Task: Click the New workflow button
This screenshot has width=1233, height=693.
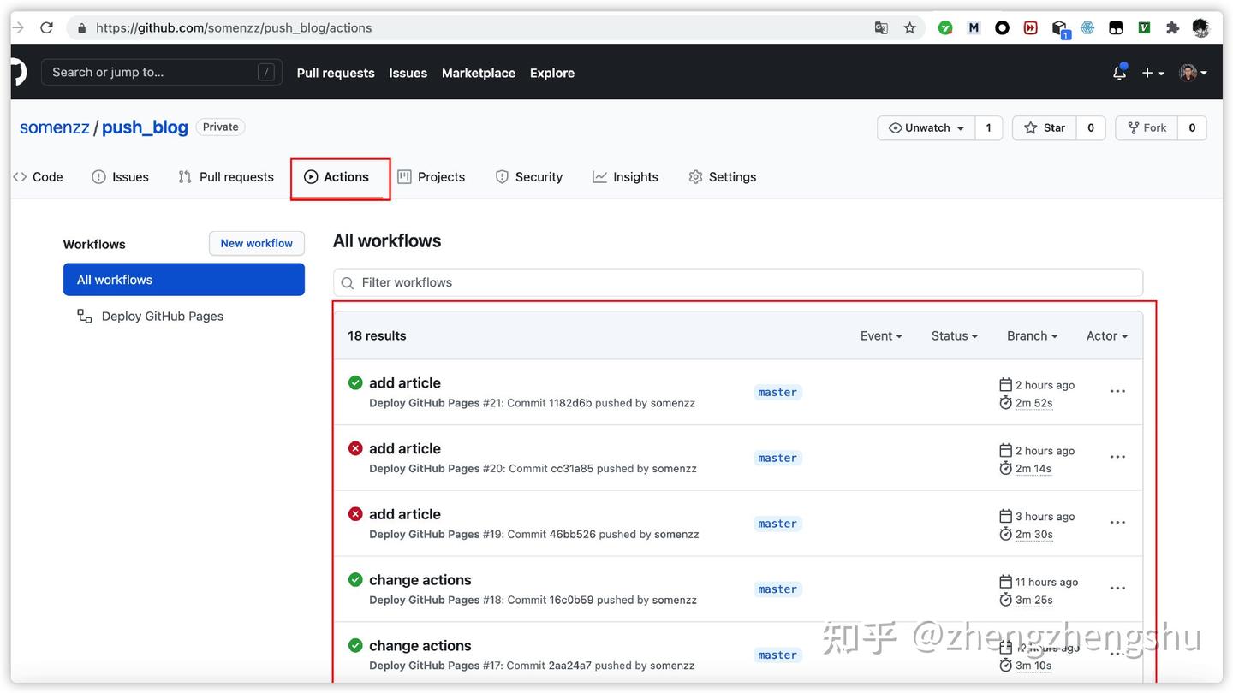Action: coord(256,243)
